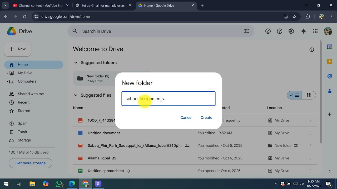
Task: Show side panel chevron
Action: click(x=330, y=171)
